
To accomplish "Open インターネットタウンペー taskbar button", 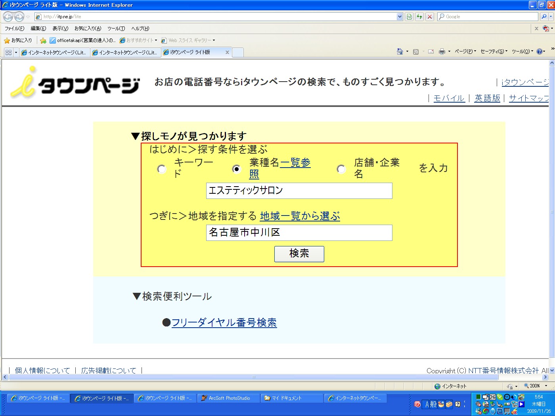I will 355,398.
